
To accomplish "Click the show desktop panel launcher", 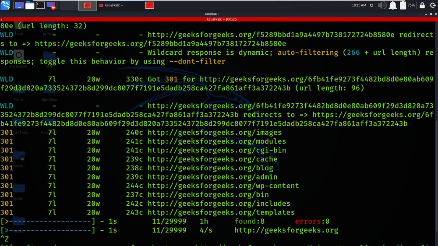I will (19, 5).
